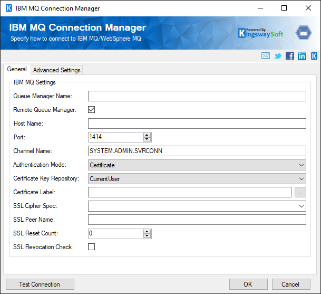
Task: Open the Facebook icon
Action: (290, 56)
